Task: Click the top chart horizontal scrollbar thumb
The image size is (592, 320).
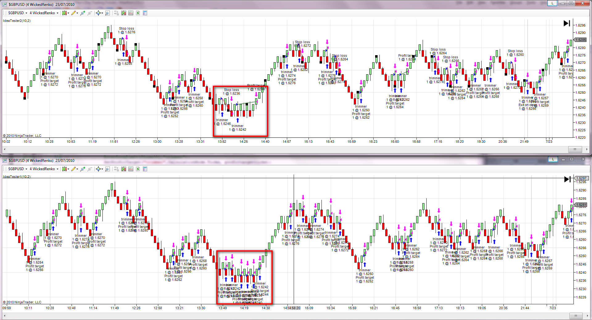Action: (575, 149)
